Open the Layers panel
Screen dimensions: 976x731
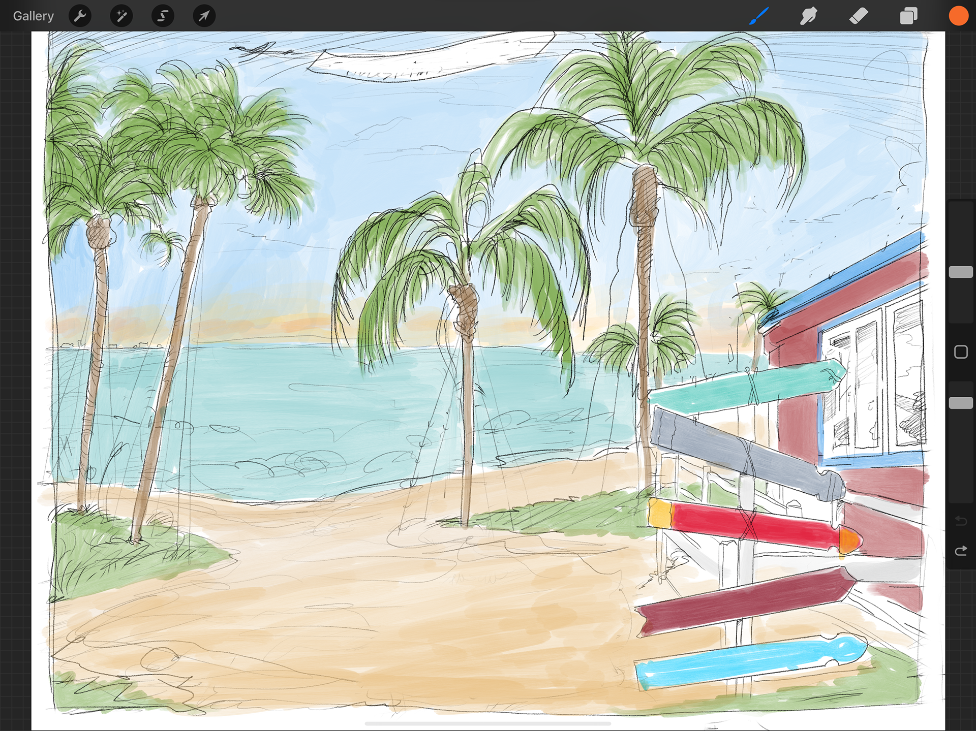point(908,16)
